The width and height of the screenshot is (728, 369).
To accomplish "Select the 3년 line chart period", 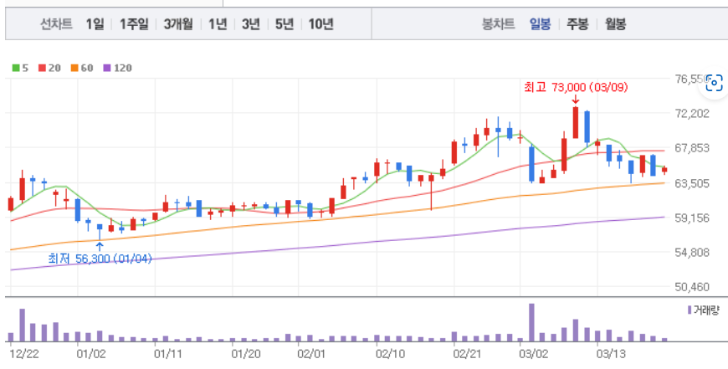I will 251,24.
